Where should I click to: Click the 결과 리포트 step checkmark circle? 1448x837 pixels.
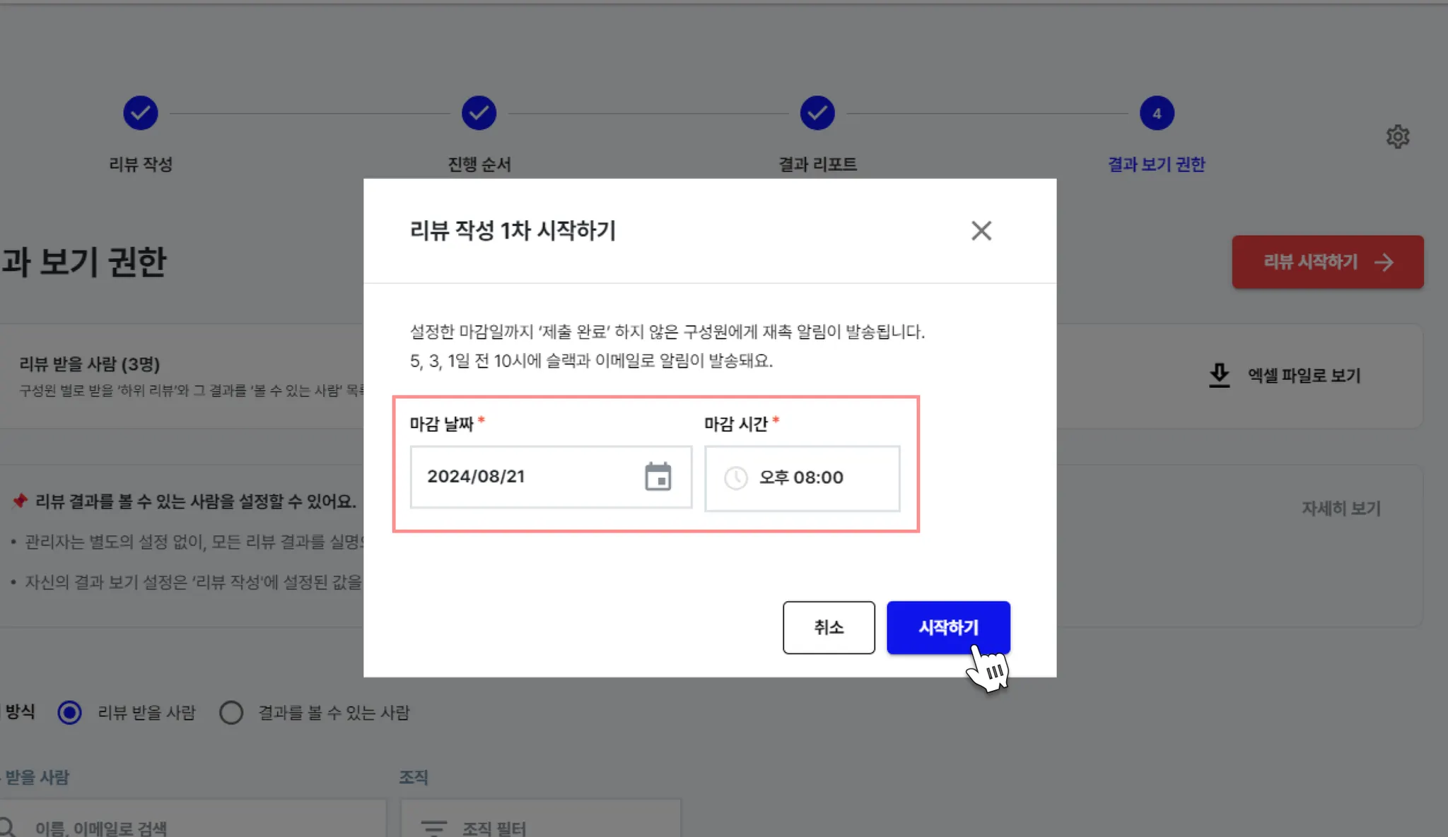(x=817, y=113)
